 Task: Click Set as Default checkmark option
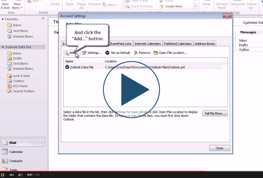[118, 53]
